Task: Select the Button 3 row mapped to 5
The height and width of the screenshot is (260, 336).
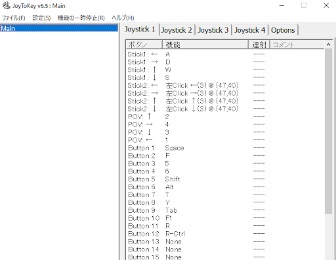Action: pyautogui.click(x=225, y=164)
